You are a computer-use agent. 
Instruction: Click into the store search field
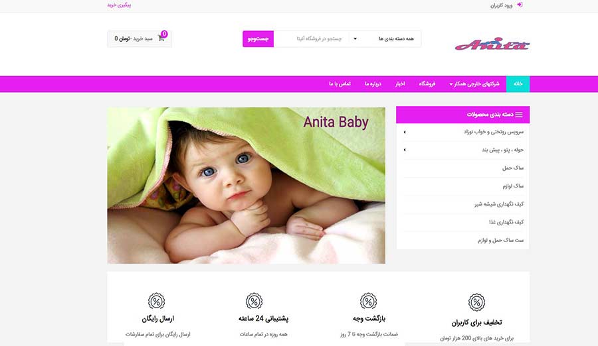(311, 39)
